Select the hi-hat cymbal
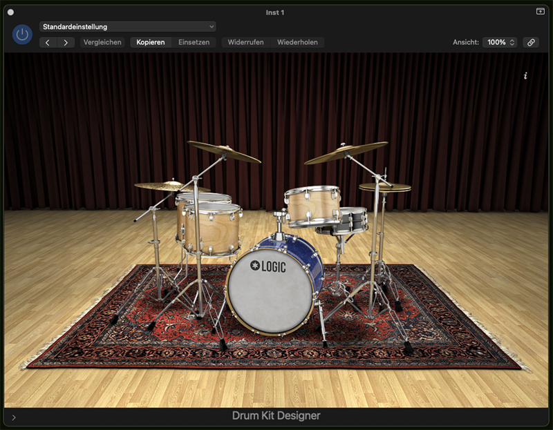The width and height of the screenshot is (553, 430). coord(384,187)
